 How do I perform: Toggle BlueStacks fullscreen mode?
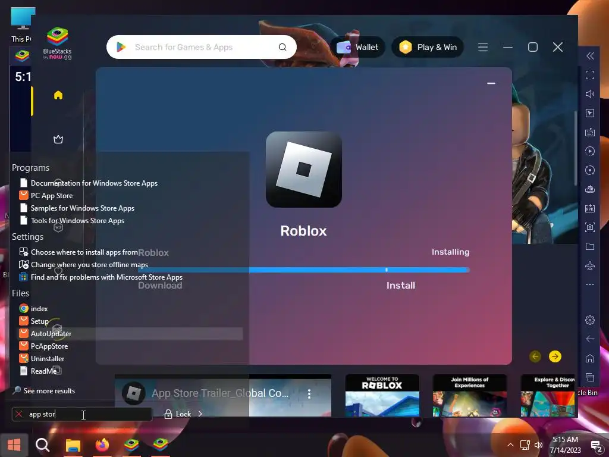[x=590, y=75]
